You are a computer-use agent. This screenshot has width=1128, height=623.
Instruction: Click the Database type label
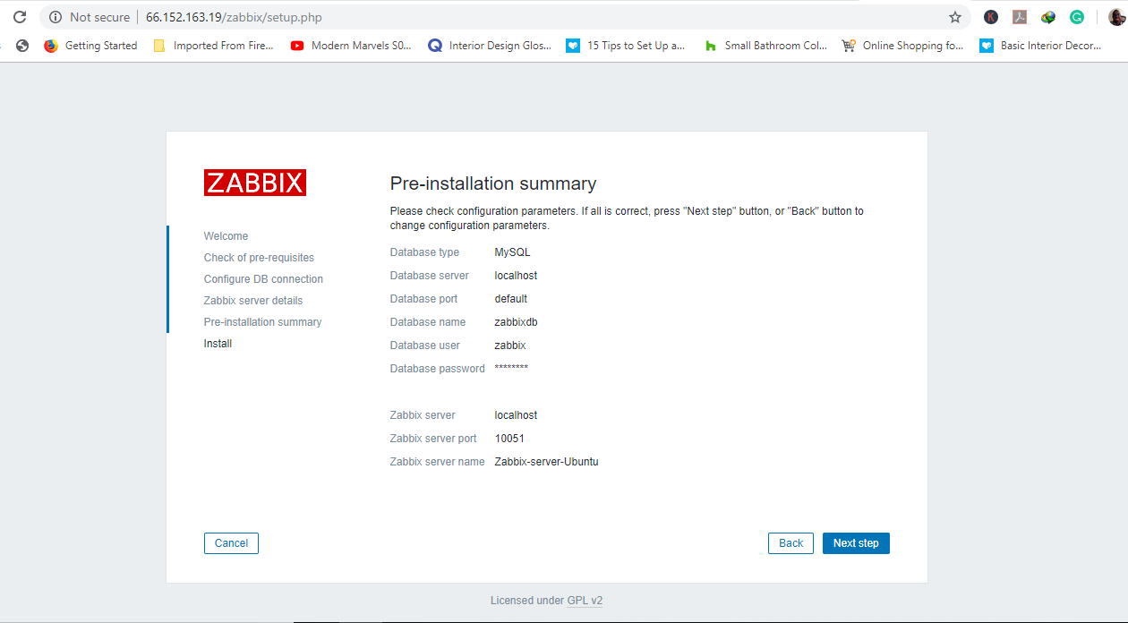(424, 252)
